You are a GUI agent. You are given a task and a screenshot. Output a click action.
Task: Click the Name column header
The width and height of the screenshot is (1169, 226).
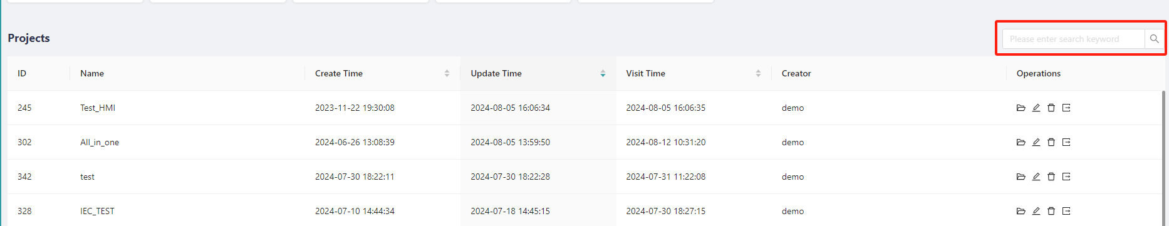coord(92,73)
